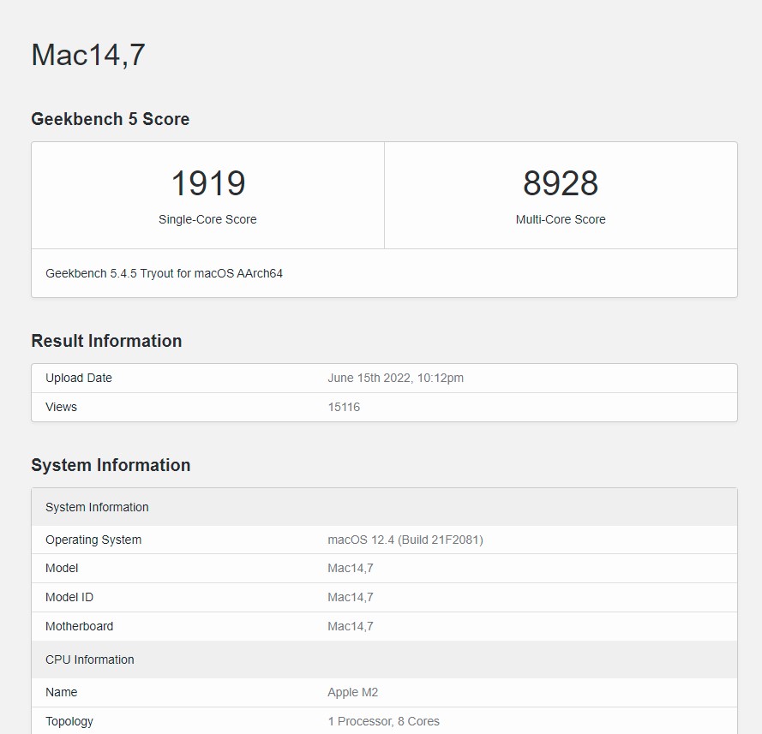Click the Mac14,7 page title
Screen dimensions: 762x734
pos(88,54)
